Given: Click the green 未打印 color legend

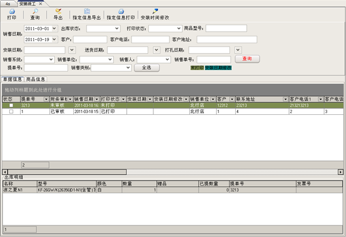Looking at the screenshot, I should pos(197,67).
